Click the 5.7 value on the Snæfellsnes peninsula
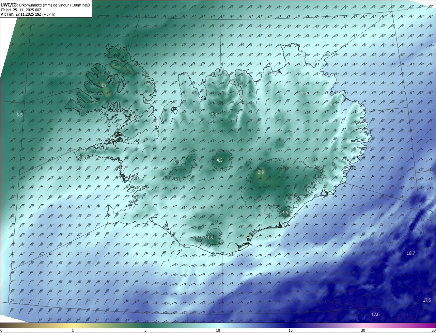Image resolution: width=436 pixels, height=333 pixels. pos(81,156)
